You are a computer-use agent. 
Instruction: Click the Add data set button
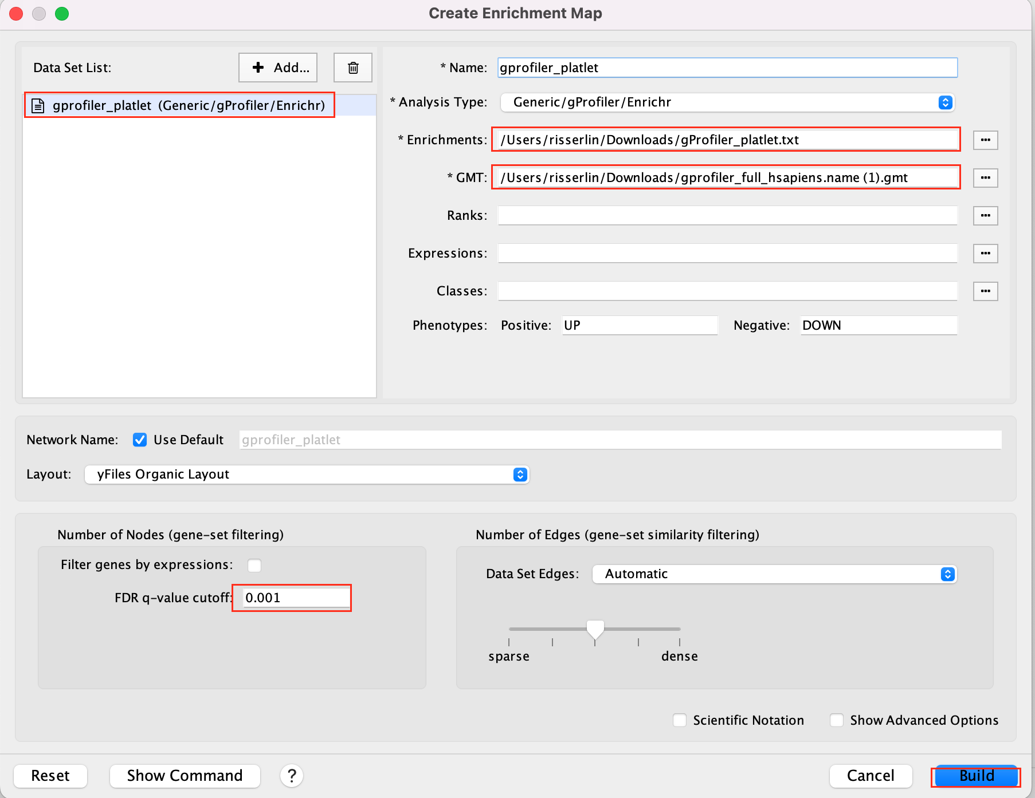[278, 68]
